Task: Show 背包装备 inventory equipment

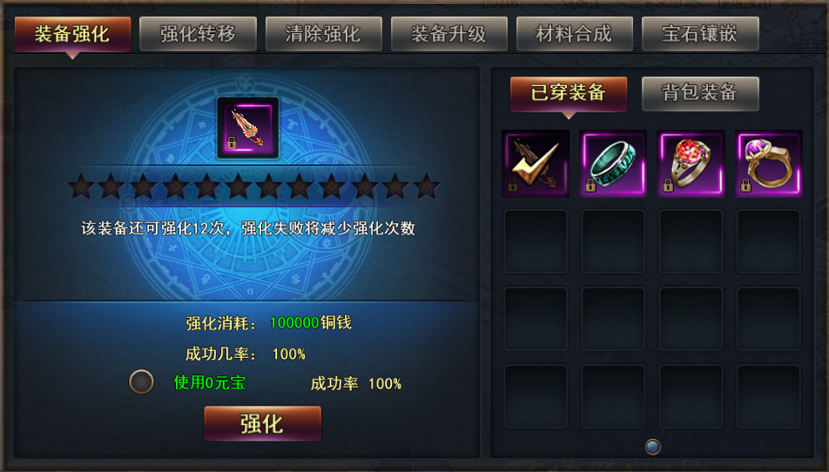Action: point(700,93)
